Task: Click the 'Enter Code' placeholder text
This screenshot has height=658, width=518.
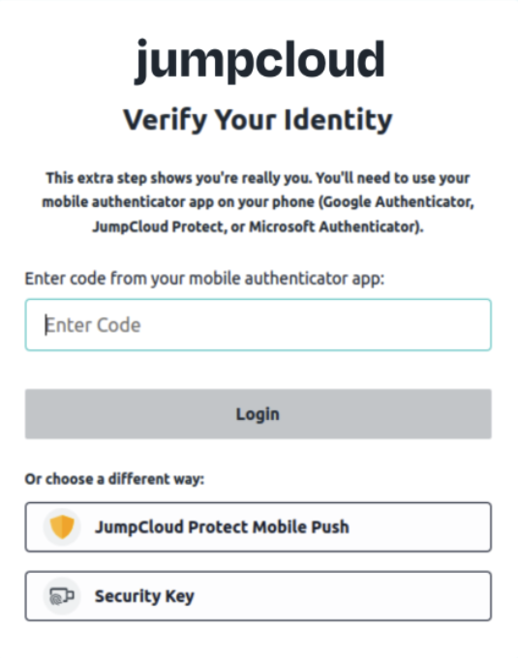Action: (x=93, y=325)
